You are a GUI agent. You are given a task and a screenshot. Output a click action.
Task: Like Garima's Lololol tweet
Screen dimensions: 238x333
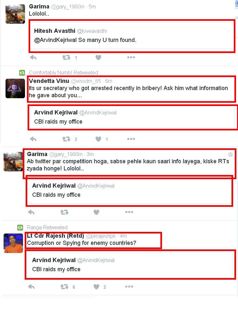pyautogui.click(x=98, y=57)
